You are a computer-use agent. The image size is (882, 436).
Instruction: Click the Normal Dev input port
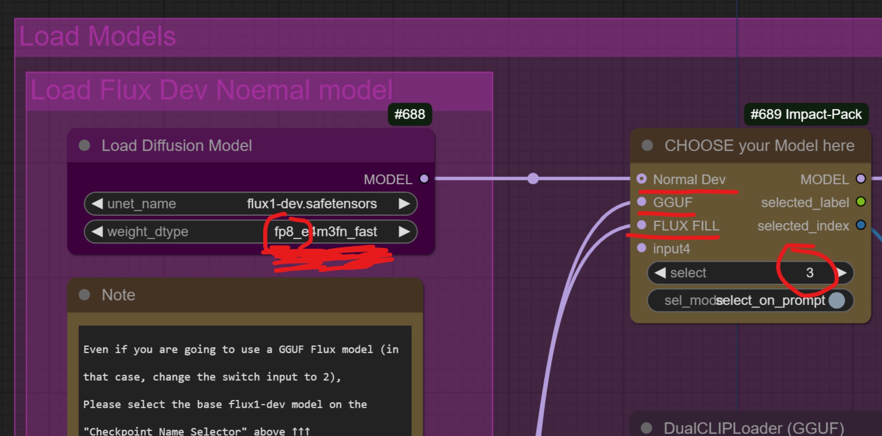coord(641,179)
